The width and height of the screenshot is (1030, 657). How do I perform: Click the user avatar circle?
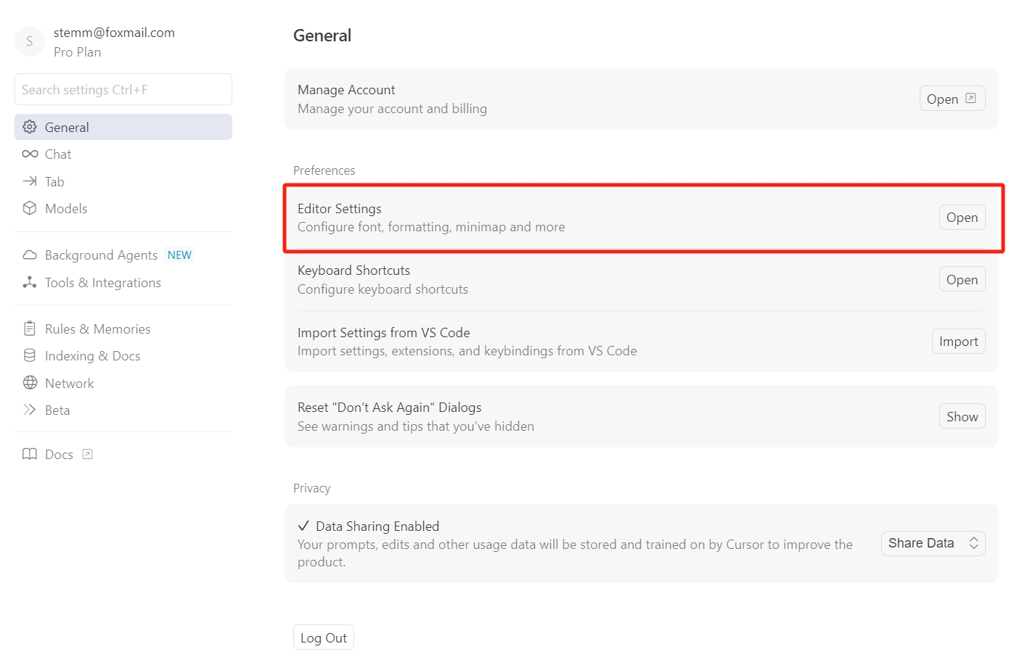(x=30, y=41)
